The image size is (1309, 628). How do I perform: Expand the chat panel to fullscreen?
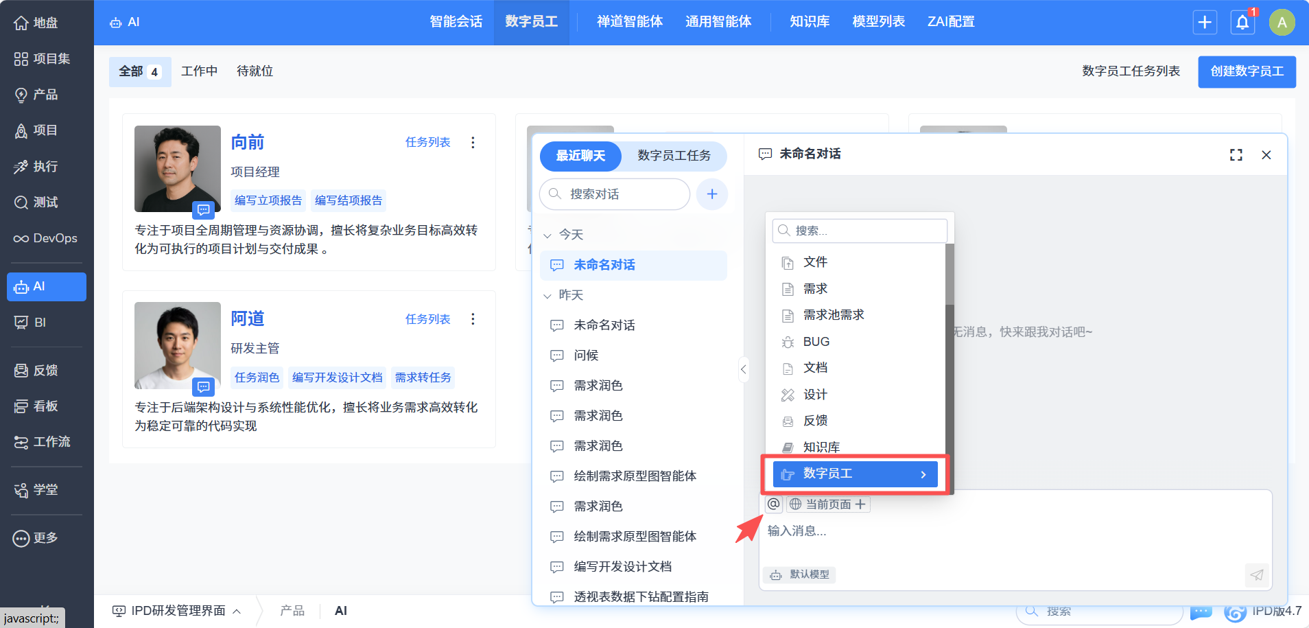(1236, 155)
